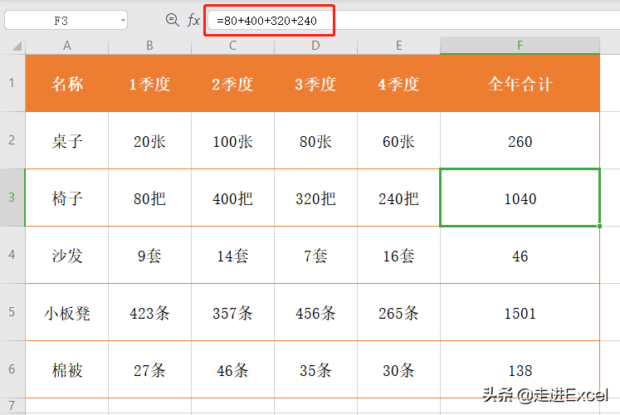Select row 5 header
Viewport: 620px width, 415px height.
tap(12, 312)
